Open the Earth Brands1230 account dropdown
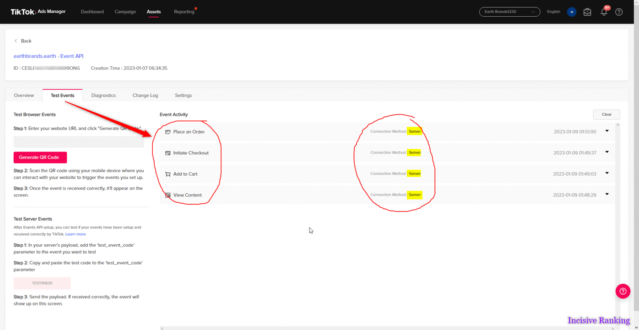This screenshot has width=639, height=330. tap(510, 12)
